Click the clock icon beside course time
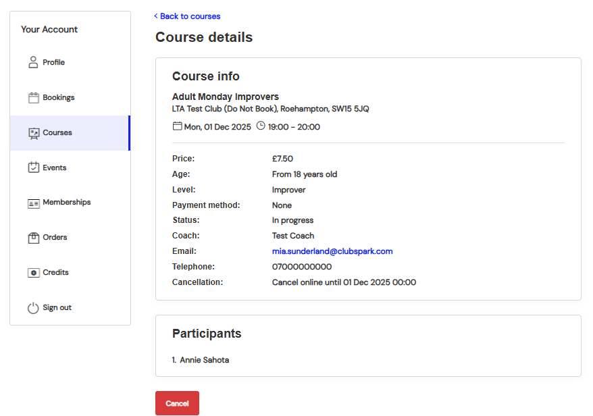 (x=261, y=126)
